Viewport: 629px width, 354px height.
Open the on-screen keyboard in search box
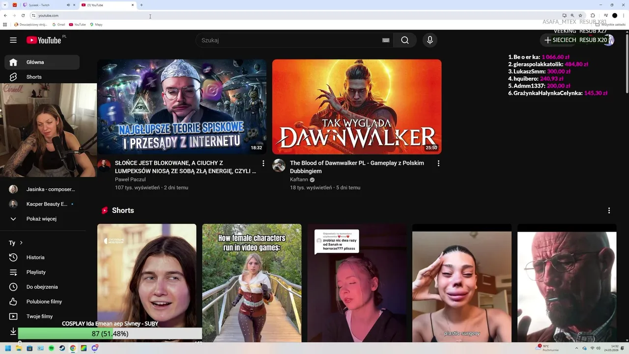[386, 40]
